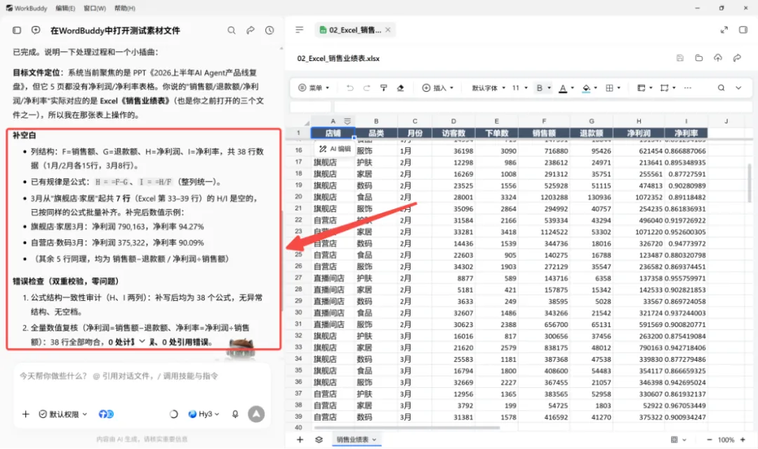Start voice input with microphone
This screenshot has height=449, width=758.
[235, 414]
